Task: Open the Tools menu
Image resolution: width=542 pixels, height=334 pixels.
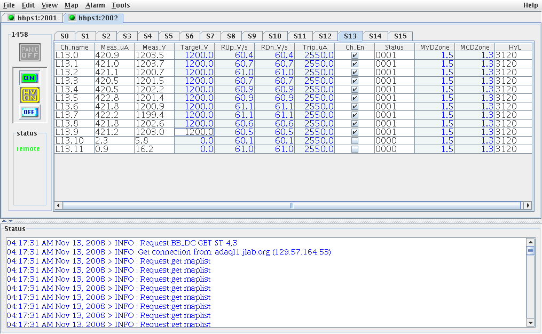Action: point(121,5)
